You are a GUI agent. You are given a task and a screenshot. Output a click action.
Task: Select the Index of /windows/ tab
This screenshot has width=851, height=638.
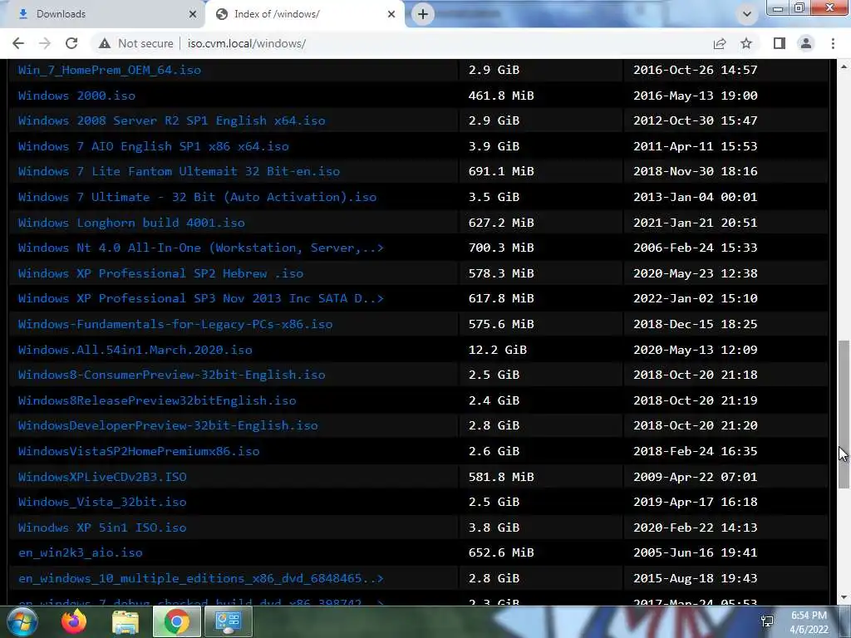point(305,14)
